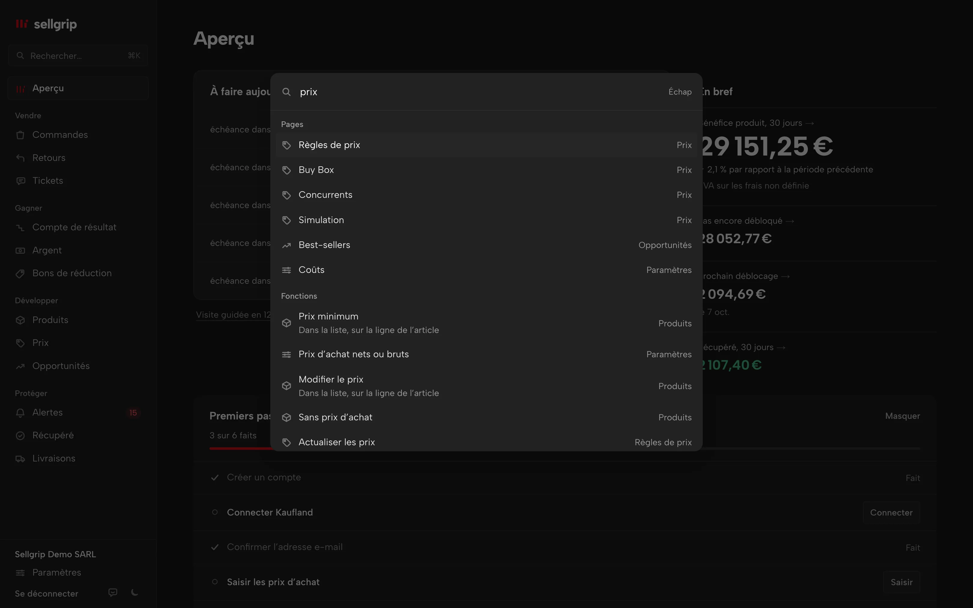Click the Récupéré check-circle icon

[x=20, y=435]
